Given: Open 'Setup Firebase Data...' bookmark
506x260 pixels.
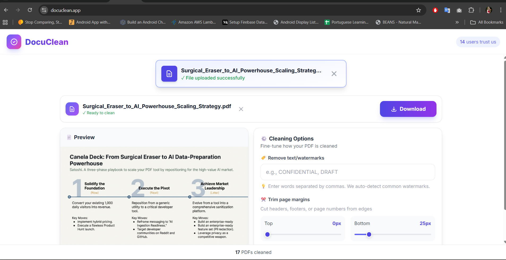Looking at the screenshot, I should (x=245, y=22).
